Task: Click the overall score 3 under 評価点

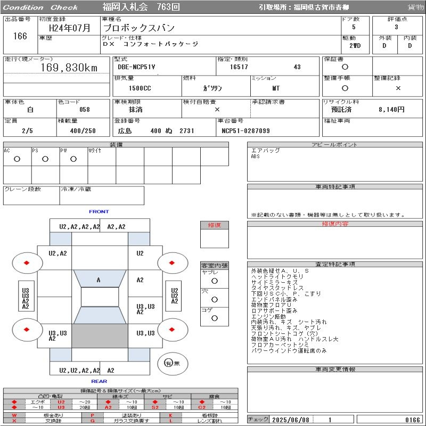Action: click(396, 27)
